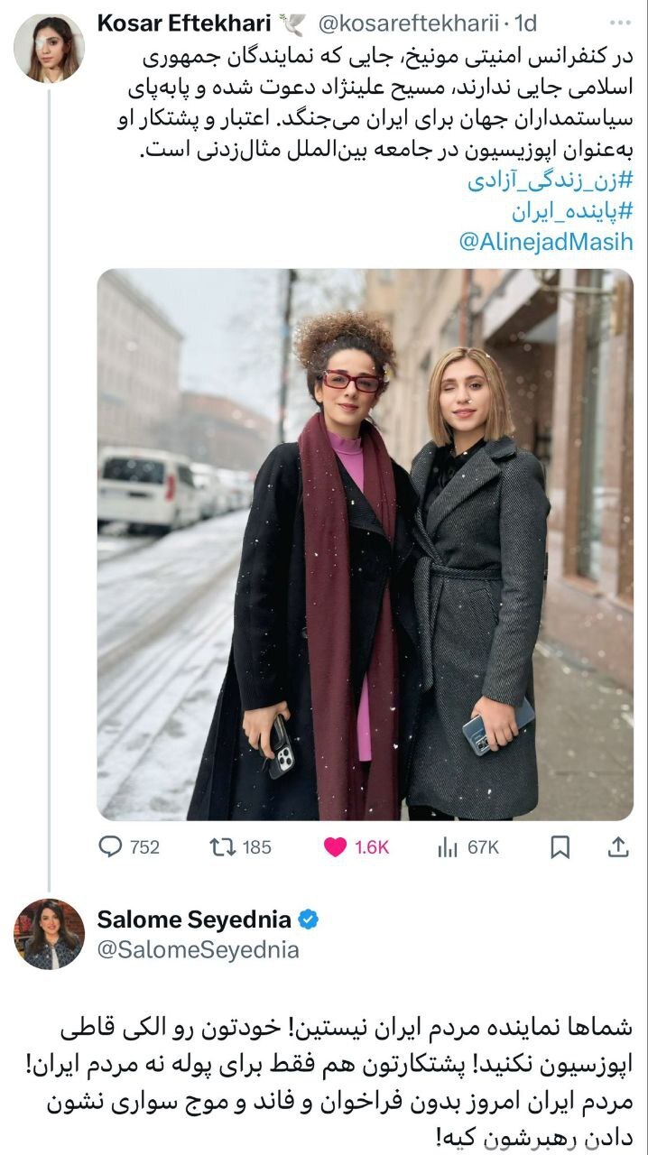Click the @SalomeSeyednia handle
The height and width of the screenshot is (1155, 648).
pos(198,950)
